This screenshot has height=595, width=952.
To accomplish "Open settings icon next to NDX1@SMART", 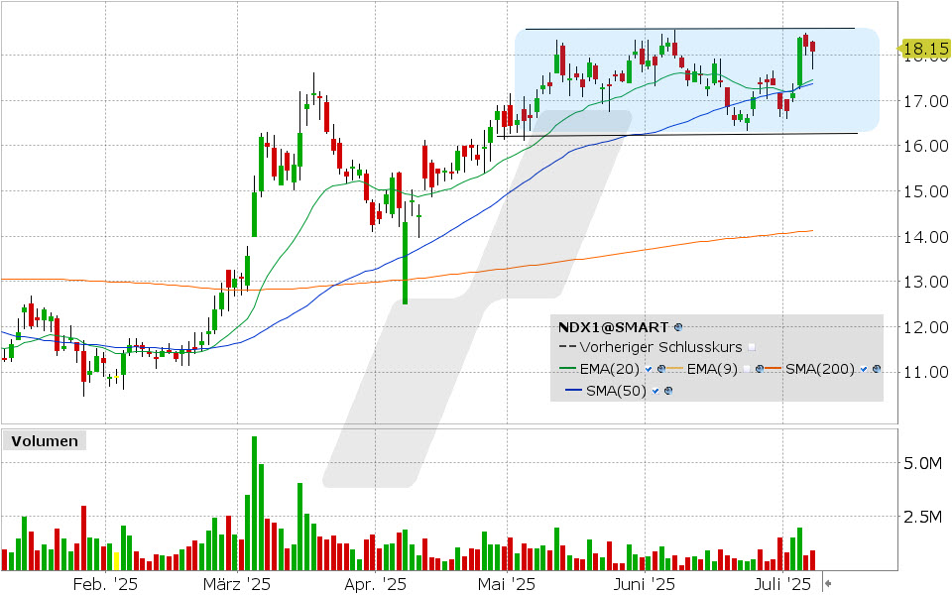I will (678, 327).
